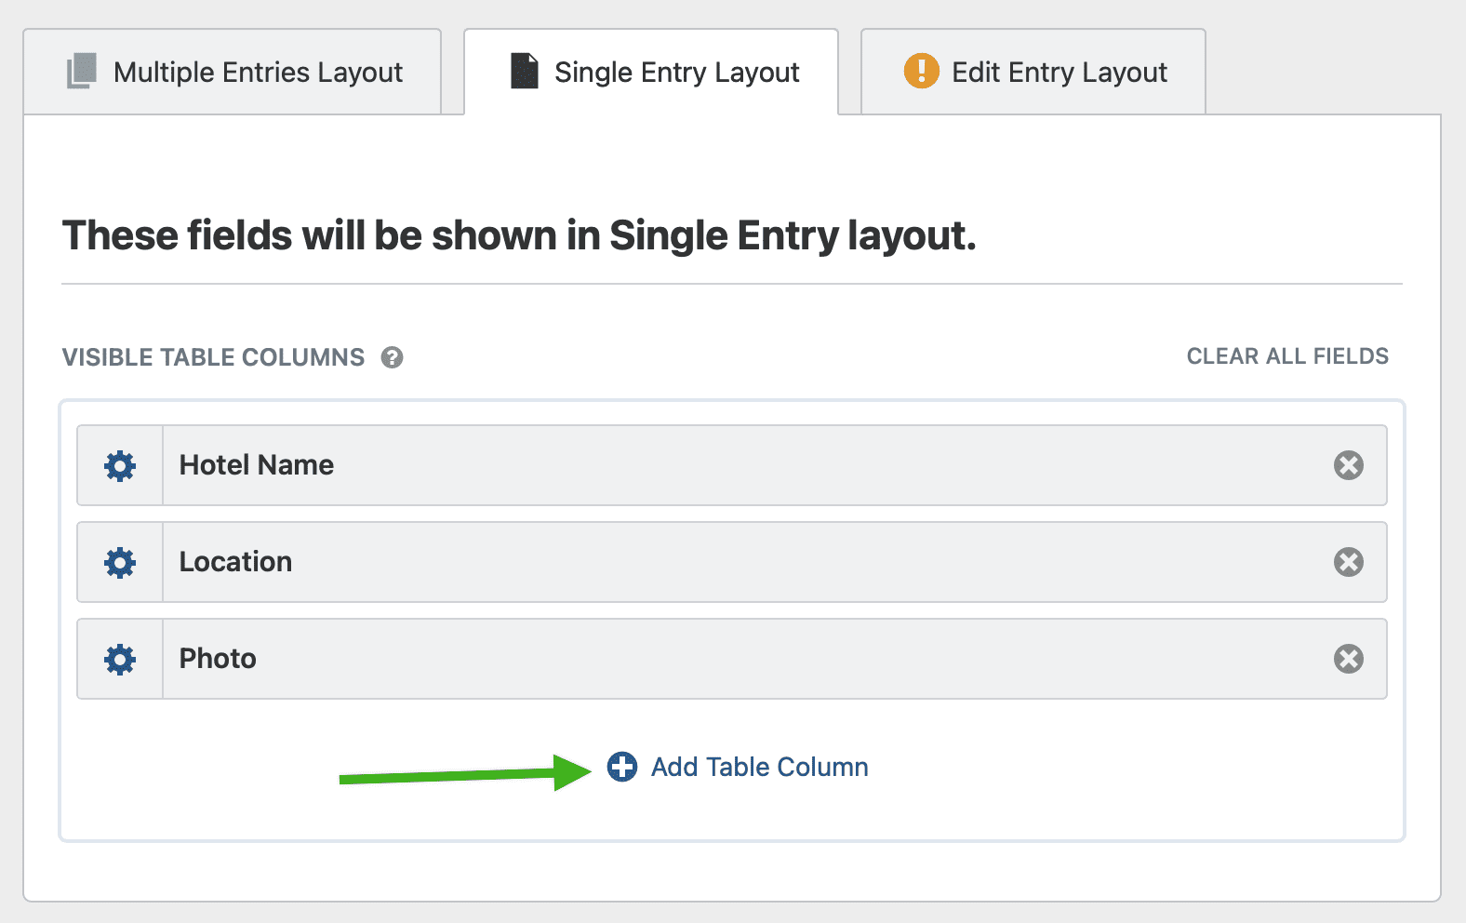Click the Multiple Entries Layout page icon
The image size is (1466, 923).
tap(81, 71)
